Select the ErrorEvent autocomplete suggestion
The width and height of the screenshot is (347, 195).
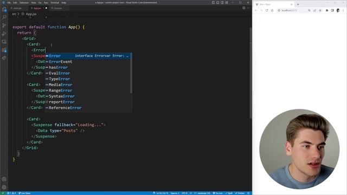(x=88, y=62)
